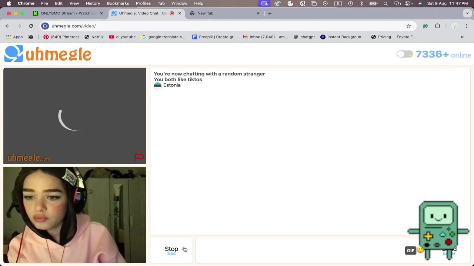The width and height of the screenshot is (474, 266).
Task: Close the New Tab tab
Action: (258, 13)
